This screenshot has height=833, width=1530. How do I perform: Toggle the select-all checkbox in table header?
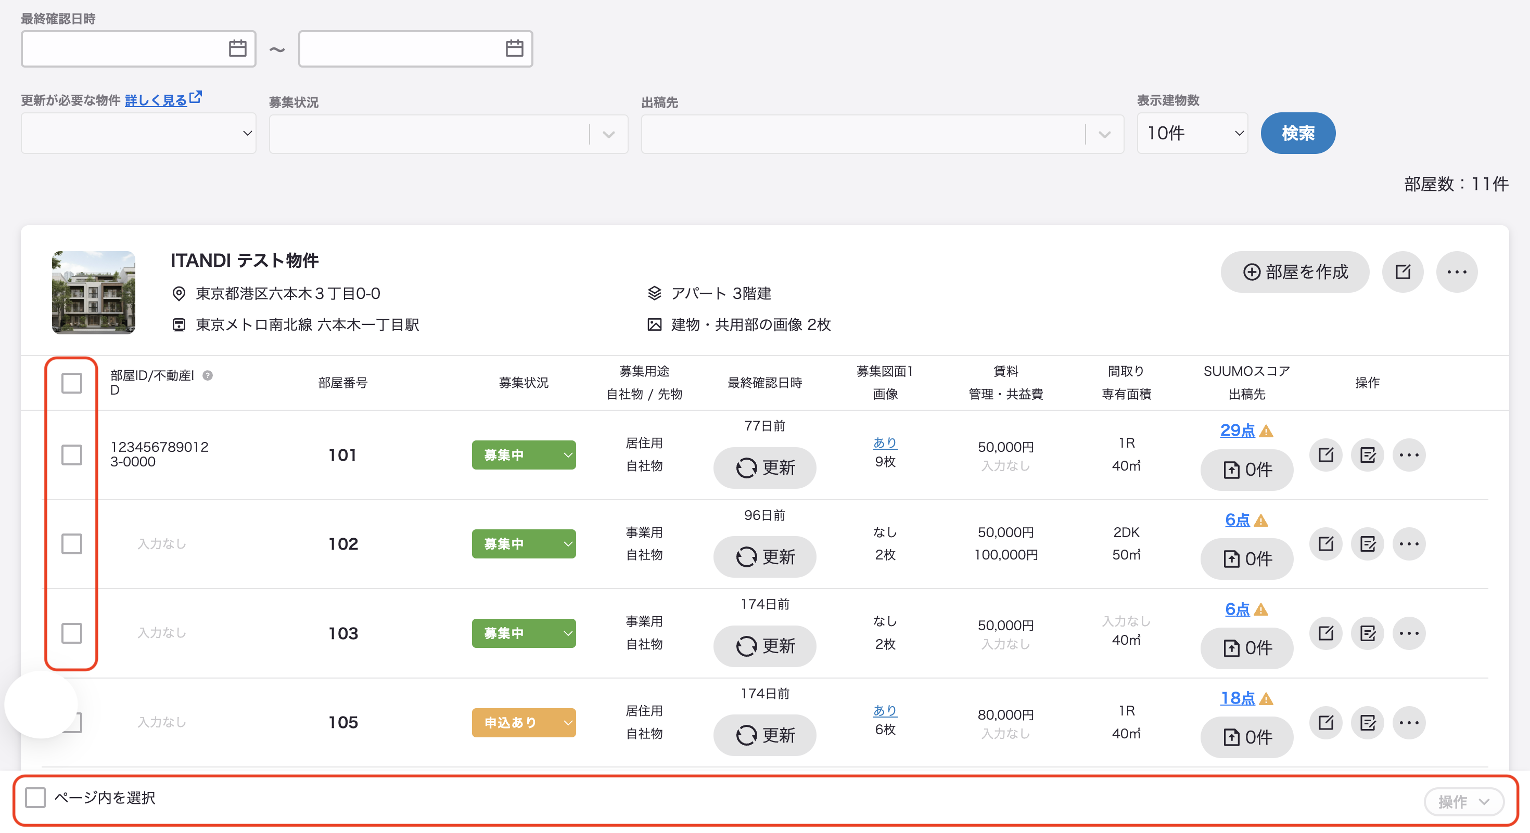pos(71,383)
